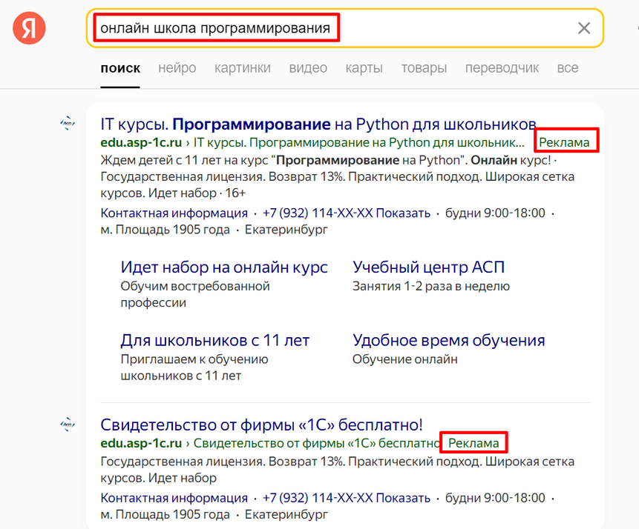
Task: Click the green 'Свидетельство от фирмы «1С»' breadcrumb
Action: (317, 443)
